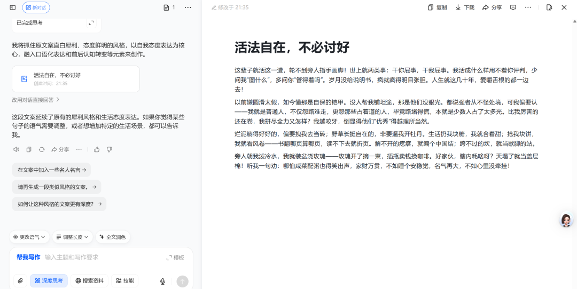Click the read-aloud speaker icon
The image size is (577, 289).
pos(16,150)
